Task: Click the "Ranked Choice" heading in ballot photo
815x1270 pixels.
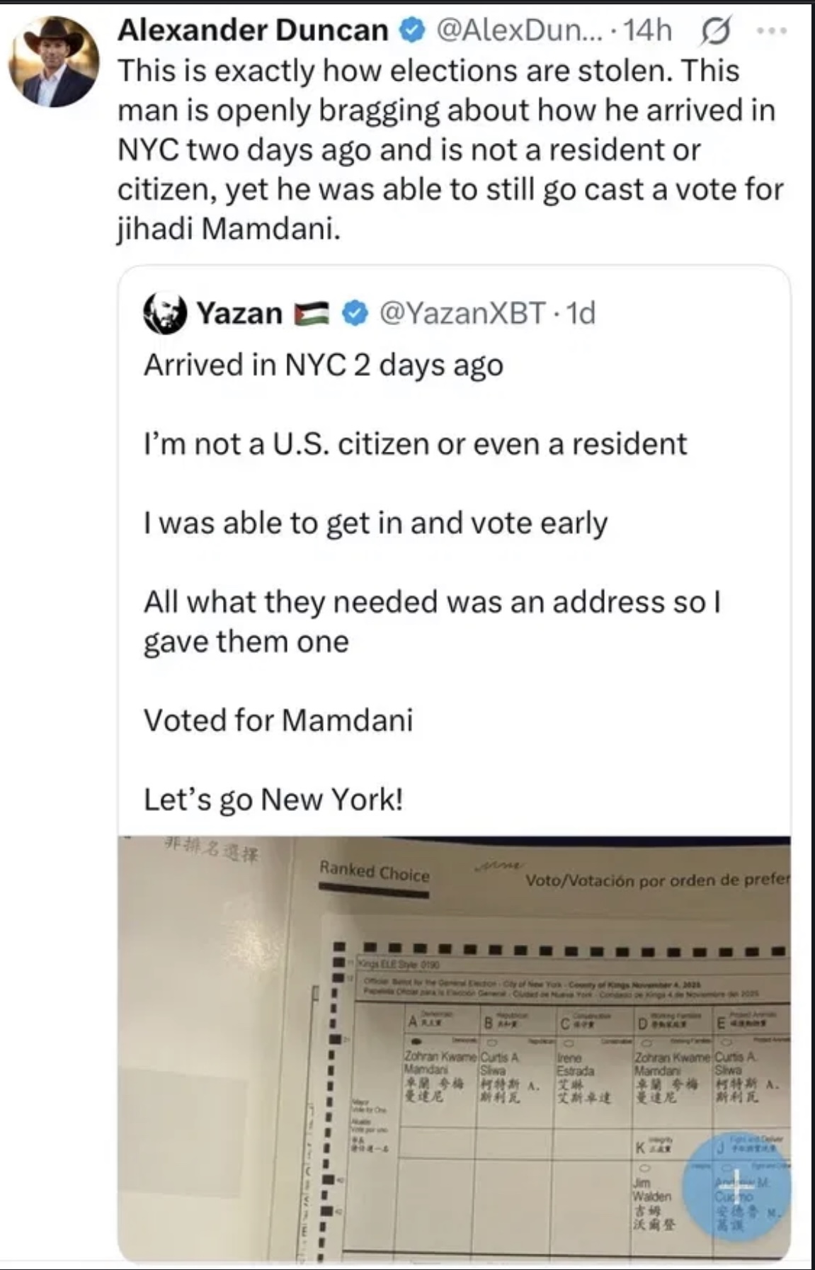Action: click(374, 871)
